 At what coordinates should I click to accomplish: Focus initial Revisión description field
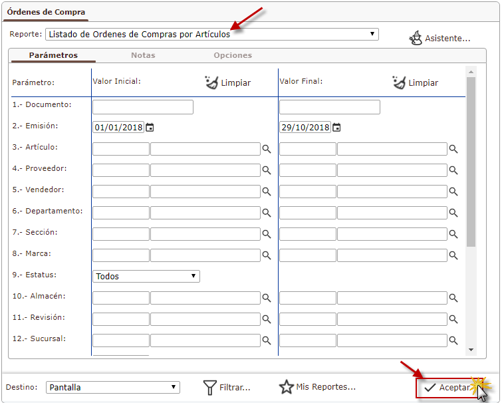(205, 319)
